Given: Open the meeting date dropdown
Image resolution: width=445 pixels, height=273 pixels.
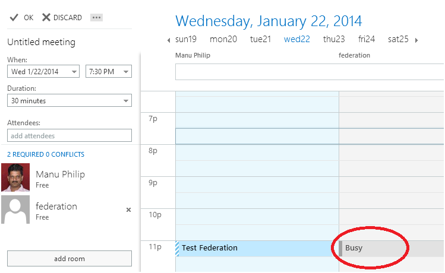Looking at the screenshot, I should [x=74, y=72].
